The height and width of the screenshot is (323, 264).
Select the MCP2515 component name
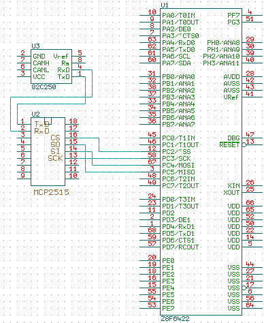pyautogui.click(x=51, y=192)
